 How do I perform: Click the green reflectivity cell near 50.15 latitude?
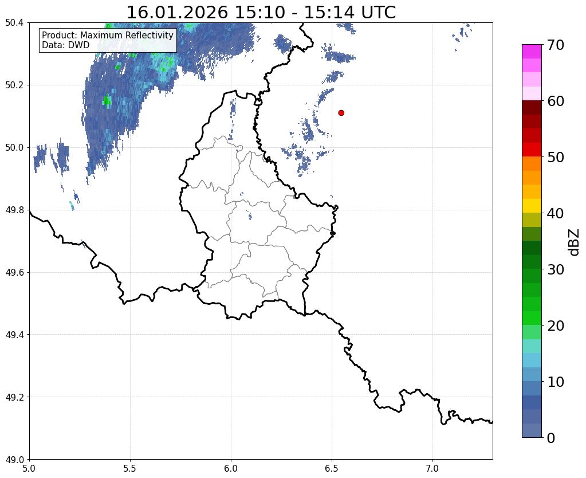coord(107,101)
